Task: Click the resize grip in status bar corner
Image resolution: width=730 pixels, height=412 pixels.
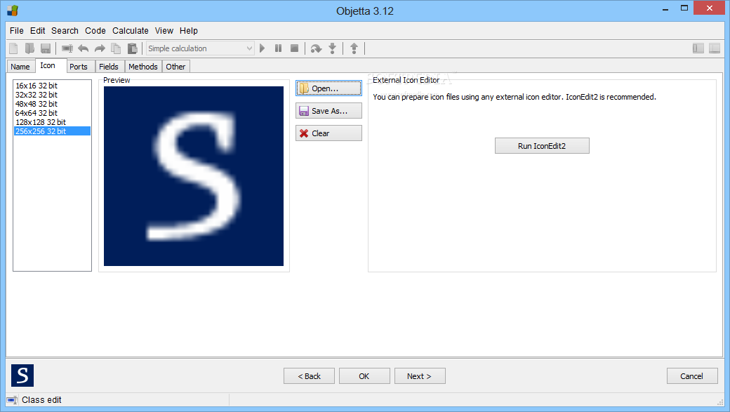Action: click(x=719, y=401)
